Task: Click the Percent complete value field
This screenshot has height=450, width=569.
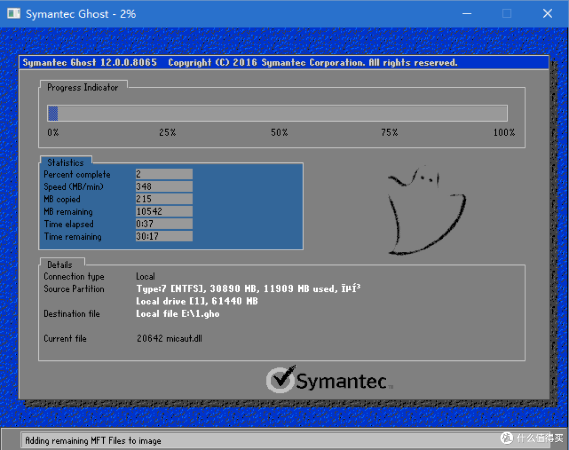Action: [x=164, y=174]
